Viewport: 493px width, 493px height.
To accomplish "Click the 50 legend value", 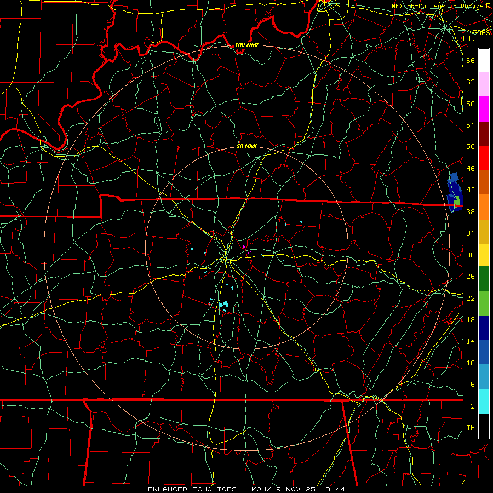I will tap(471, 147).
